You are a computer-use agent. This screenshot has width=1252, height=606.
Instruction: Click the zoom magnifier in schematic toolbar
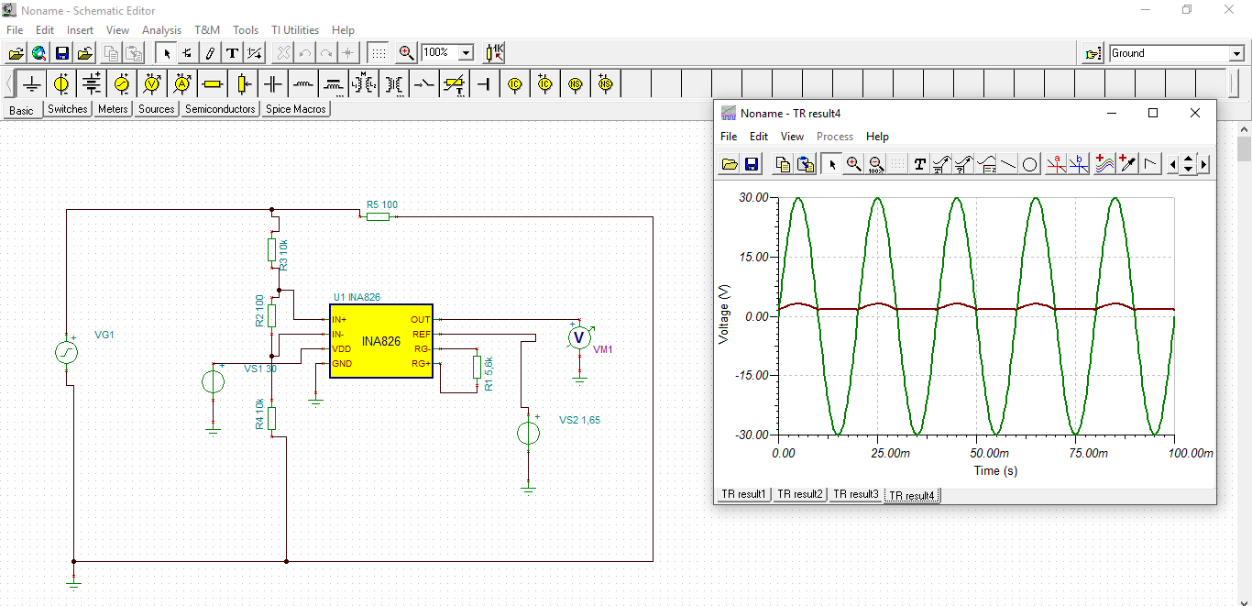[406, 53]
